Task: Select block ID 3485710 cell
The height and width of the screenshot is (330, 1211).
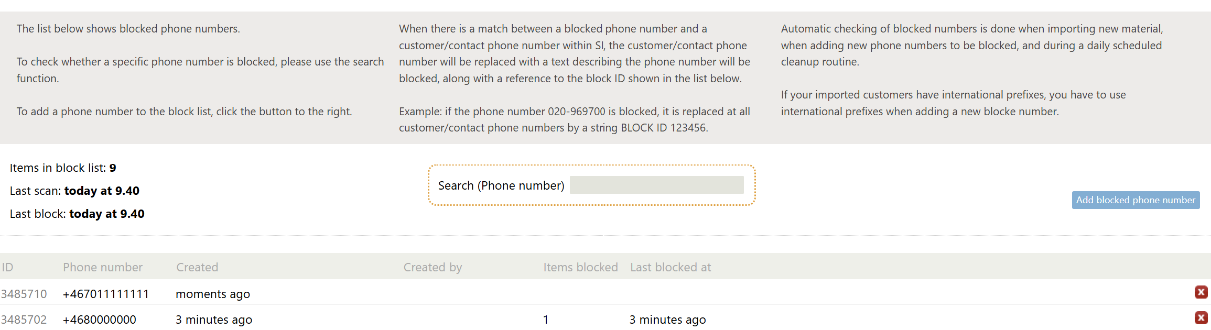Action: [24, 294]
